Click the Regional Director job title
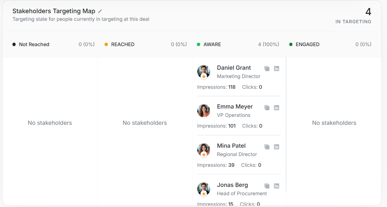The image size is (387, 207). point(237,154)
